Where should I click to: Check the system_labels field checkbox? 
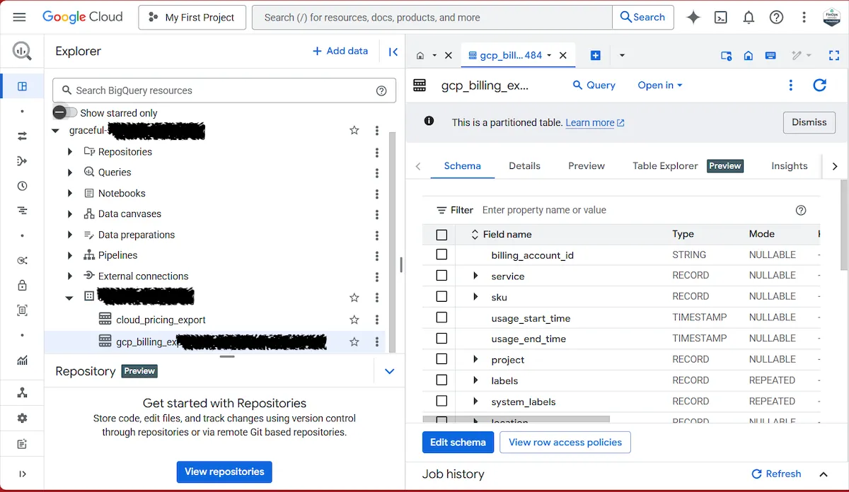click(441, 401)
